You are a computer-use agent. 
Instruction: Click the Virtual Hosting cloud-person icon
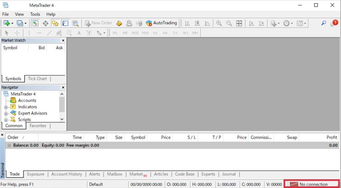pyautogui.click(x=129, y=23)
